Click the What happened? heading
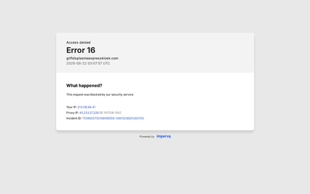Viewport: 310px width, 194px height. 84,85
